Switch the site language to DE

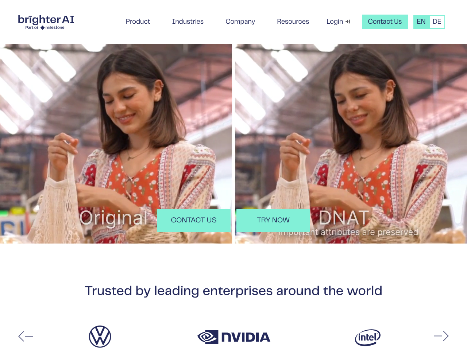[x=437, y=22]
